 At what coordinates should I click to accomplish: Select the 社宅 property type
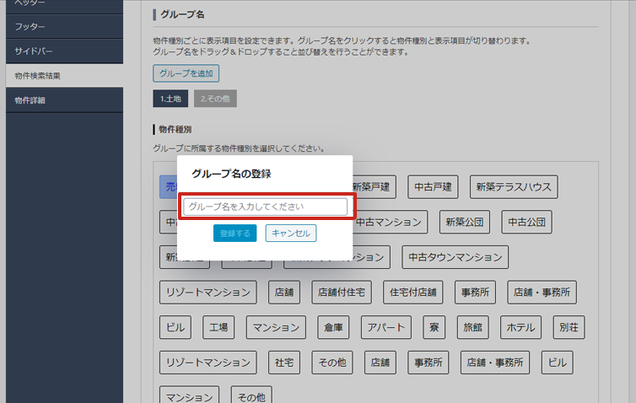tap(283, 363)
